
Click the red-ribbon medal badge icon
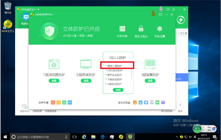tap(154, 14)
